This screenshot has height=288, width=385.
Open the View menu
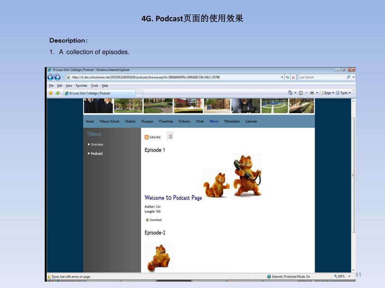pos(69,85)
